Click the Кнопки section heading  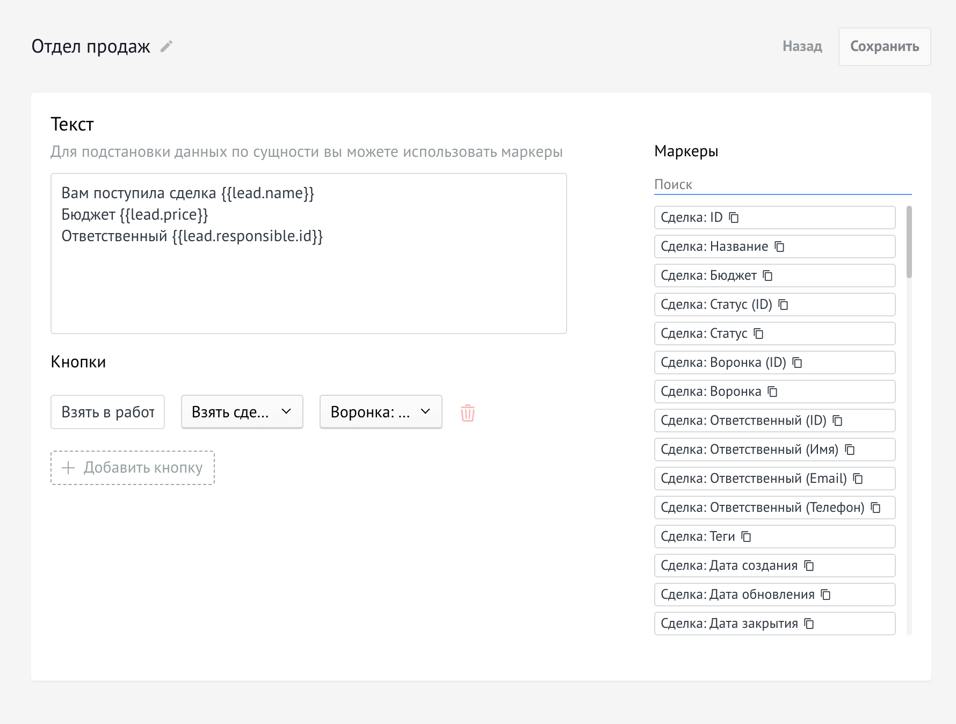point(78,362)
